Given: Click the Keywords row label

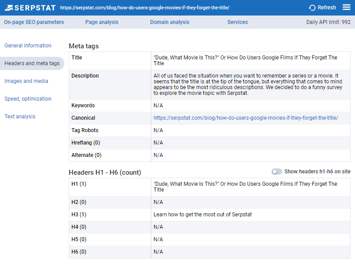Looking at the screenshot, I should point(83,106).
